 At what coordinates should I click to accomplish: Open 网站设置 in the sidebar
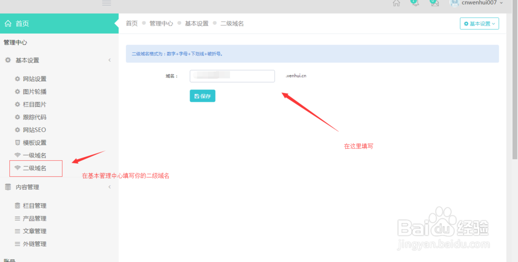[x=35, y=79]
